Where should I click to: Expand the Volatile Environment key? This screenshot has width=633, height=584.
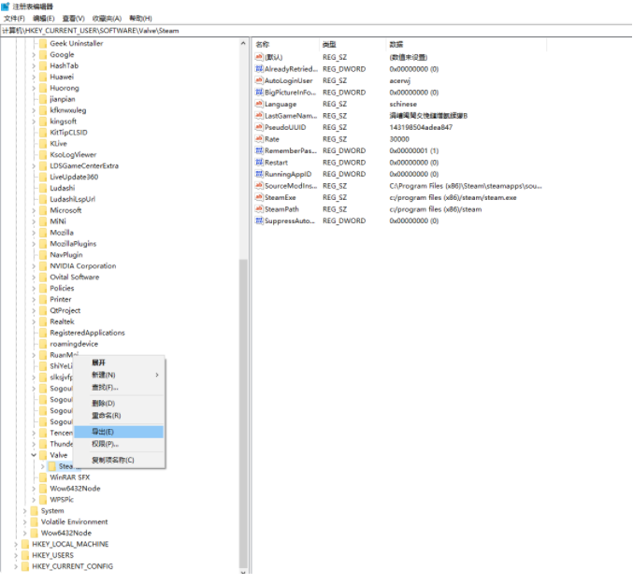click(25, 522)
